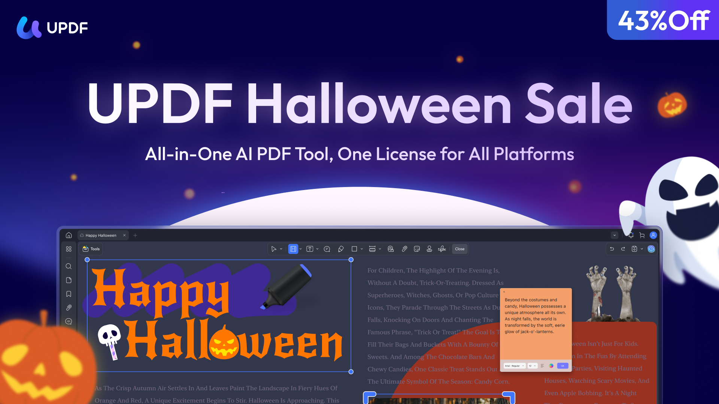This screenshot has height=404, width=719.
Task: Switch to the Happy Halloween tab
Action: click(101, 235)
